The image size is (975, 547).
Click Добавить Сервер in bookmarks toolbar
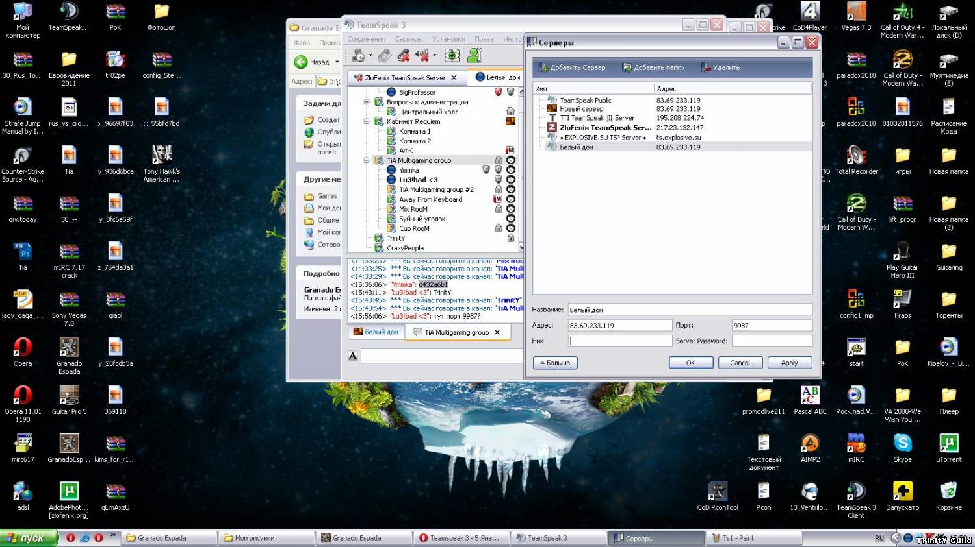pos(572,67)
